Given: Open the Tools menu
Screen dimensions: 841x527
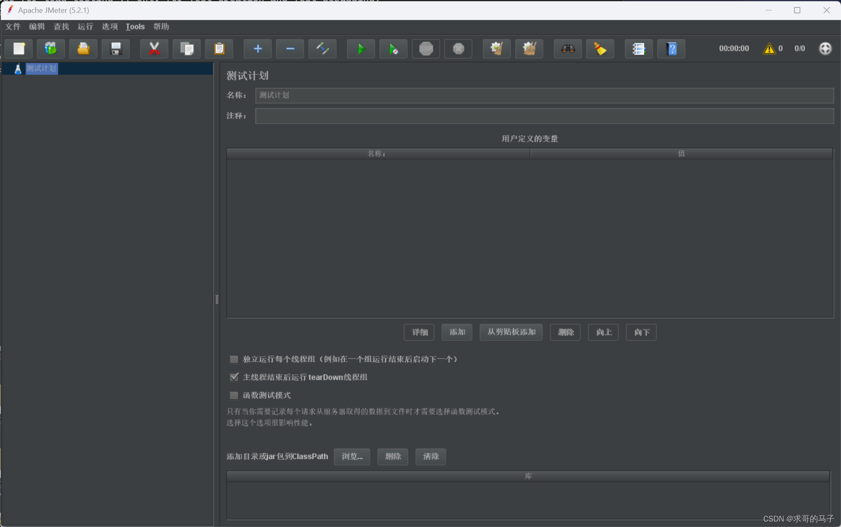Looking at the screenshot, I should coord(135,27).
